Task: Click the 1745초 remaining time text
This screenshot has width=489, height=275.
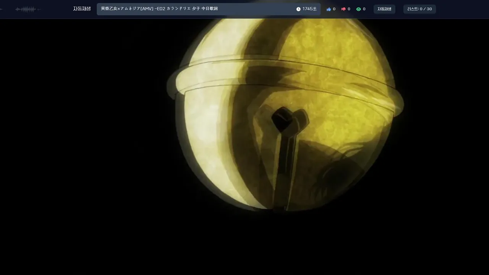Action: pos(309,9)
